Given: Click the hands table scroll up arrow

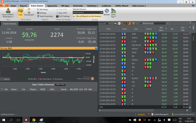Looking at the screenshot, I should coord(190,27).
